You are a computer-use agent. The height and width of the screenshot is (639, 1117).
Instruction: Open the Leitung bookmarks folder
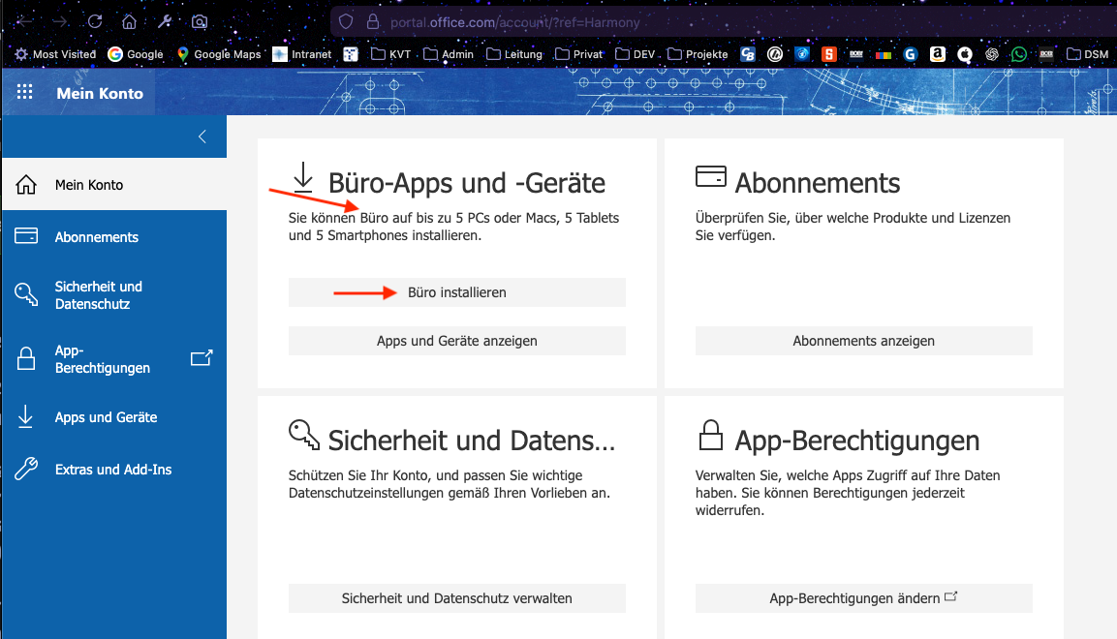click(x=514, y=54)
